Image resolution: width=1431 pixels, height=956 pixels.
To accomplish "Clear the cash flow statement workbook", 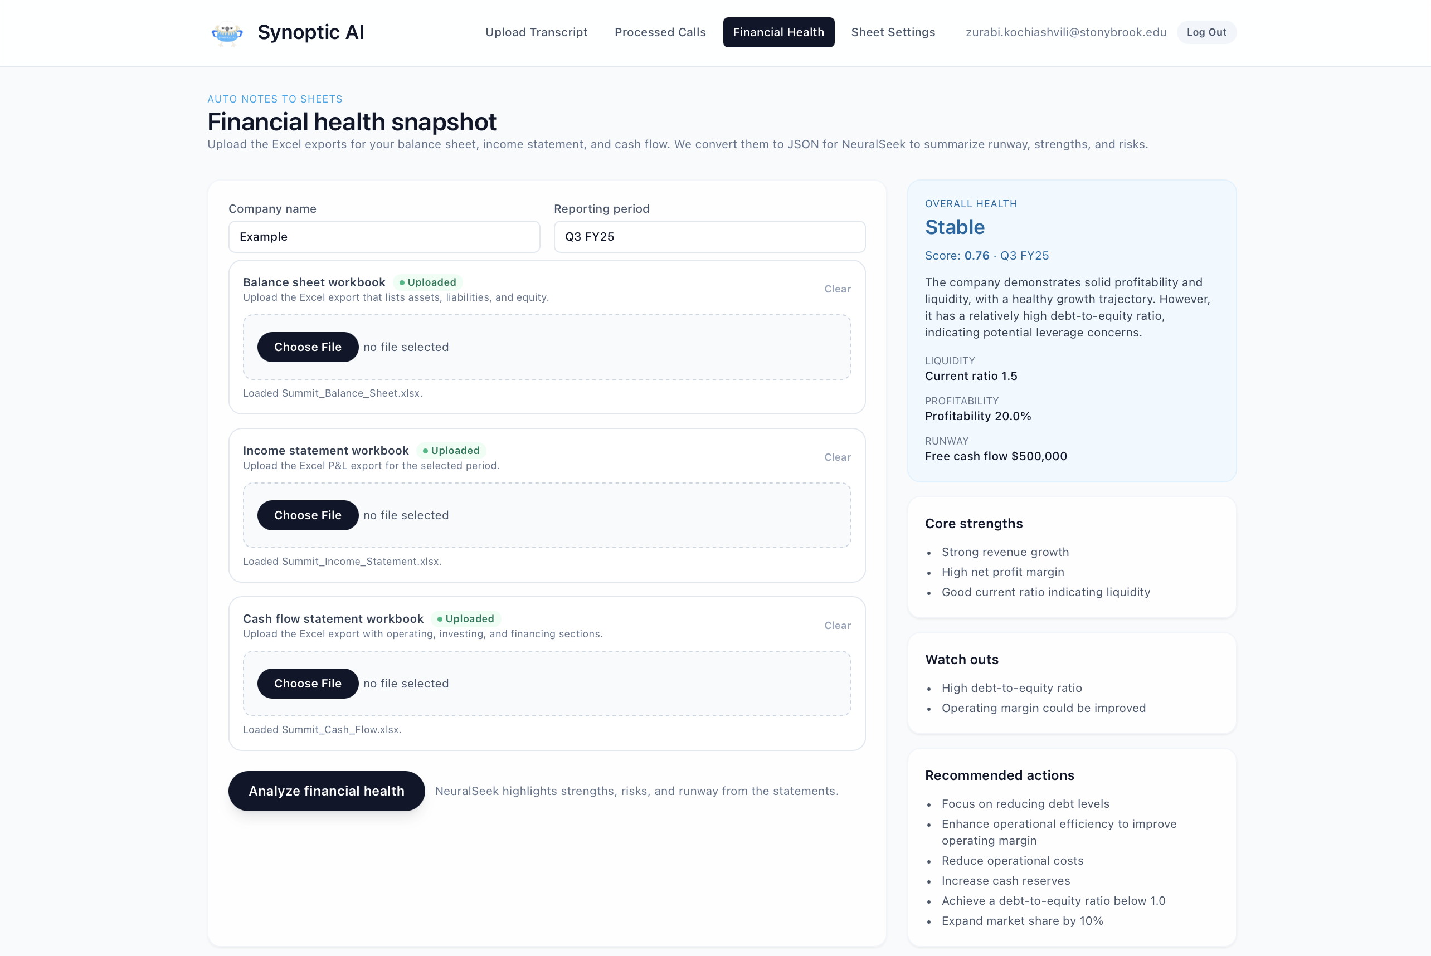I will pos(837,626).
